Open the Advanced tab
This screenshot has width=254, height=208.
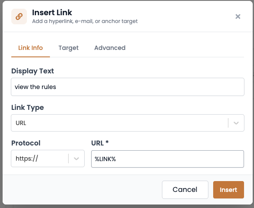point(110,48)
